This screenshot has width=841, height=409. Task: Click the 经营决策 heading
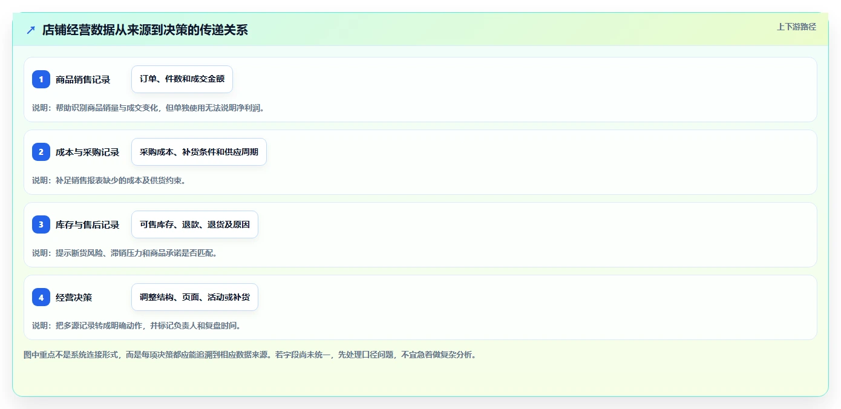pyautogui.click(x=74, y=297)
